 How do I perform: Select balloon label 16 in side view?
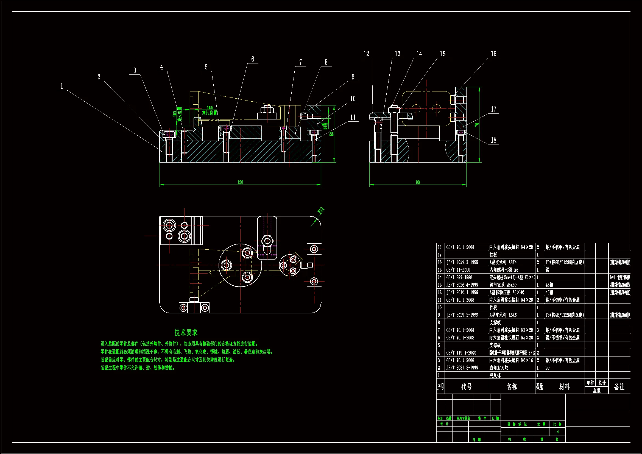(x=493, y=54)
